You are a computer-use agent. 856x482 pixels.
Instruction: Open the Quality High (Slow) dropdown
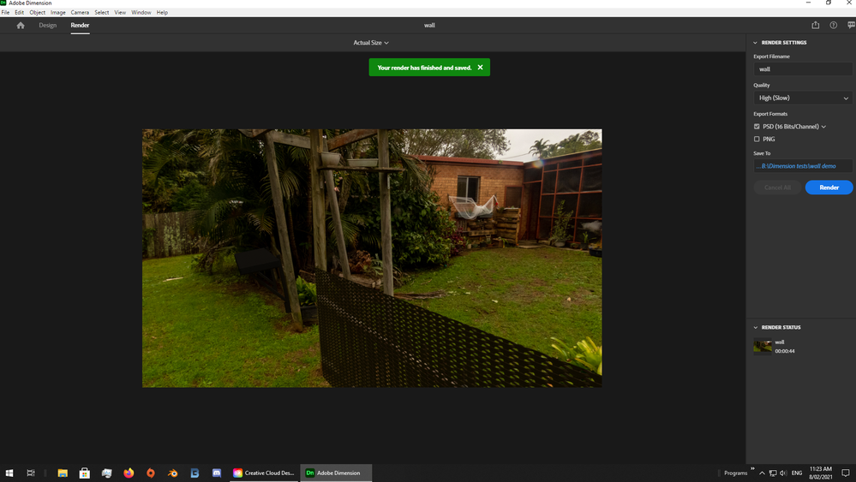[x=803, y=98]
